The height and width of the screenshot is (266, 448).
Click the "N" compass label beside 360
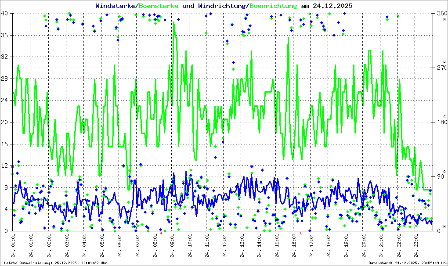[x=444, y=19]
